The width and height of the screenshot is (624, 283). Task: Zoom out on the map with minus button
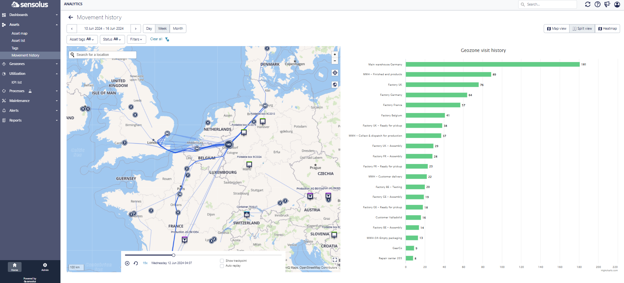click(x=335, y=61)
